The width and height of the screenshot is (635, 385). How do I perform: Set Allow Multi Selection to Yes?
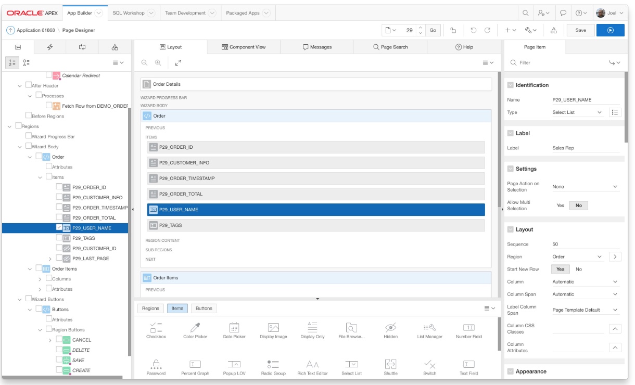(560, 206)
